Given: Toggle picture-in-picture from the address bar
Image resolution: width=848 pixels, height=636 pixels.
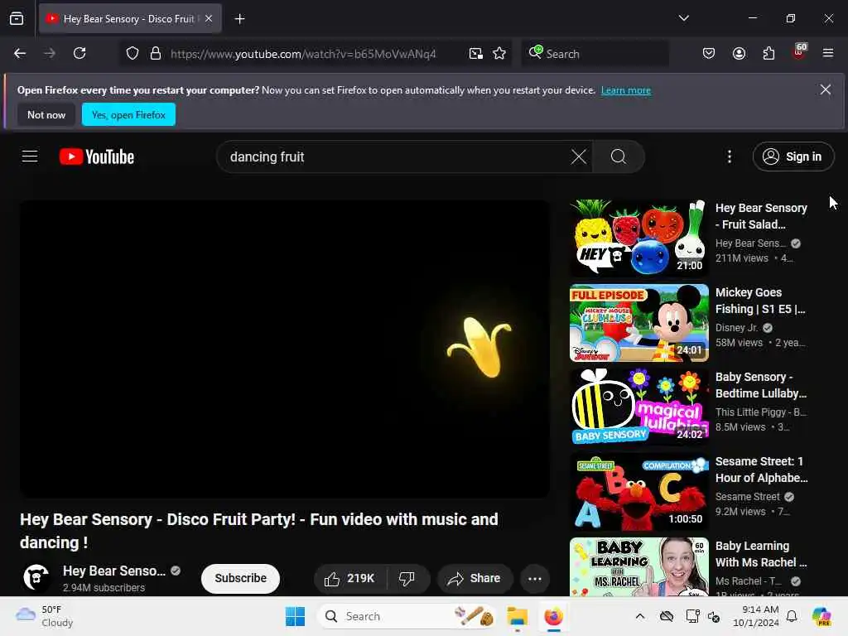Looking at the screenshot, I should [x=476, y=53].
